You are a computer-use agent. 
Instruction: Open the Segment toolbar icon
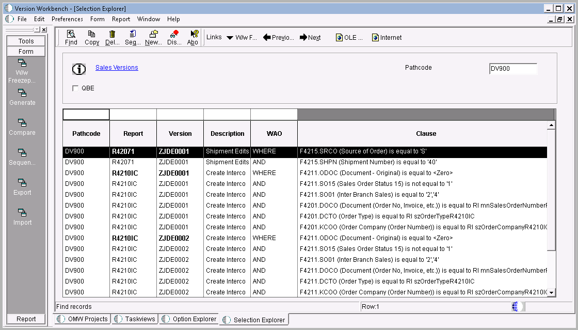click(x=132, y=37)
